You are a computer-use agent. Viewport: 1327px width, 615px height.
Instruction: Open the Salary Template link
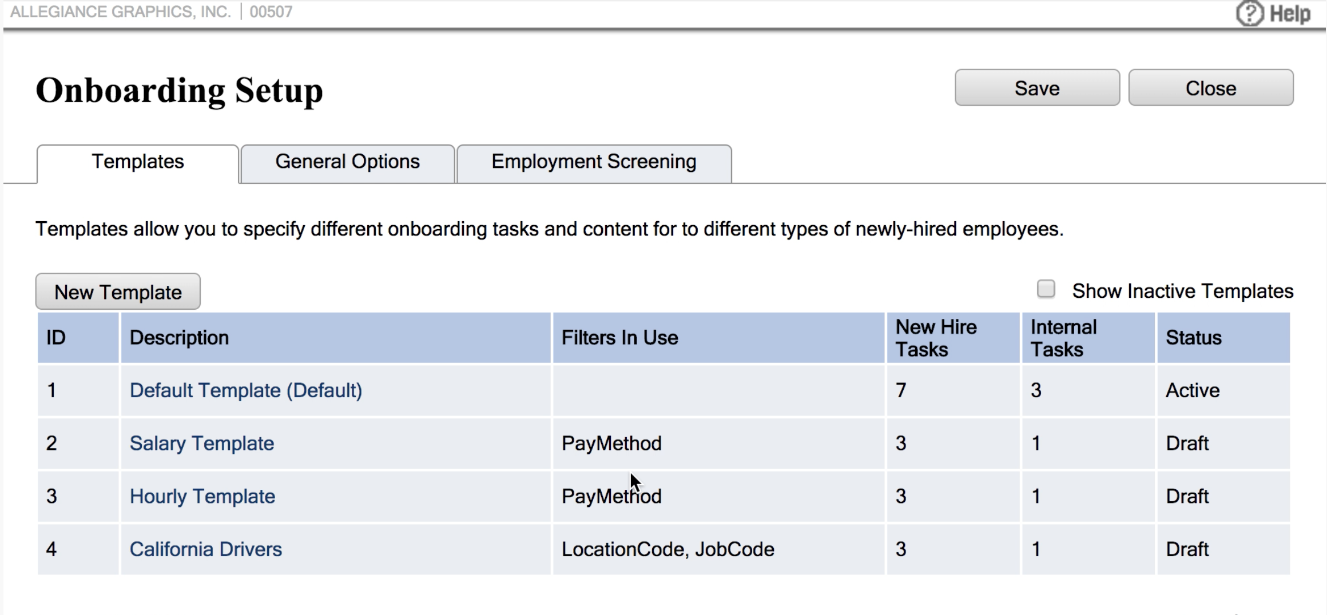coord(202,444)
